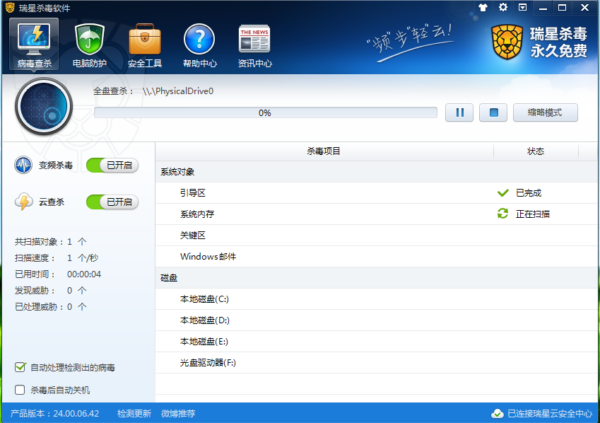Click the green checkmark beside 已完成
Screen dimensions: 600x423
pyautogui.click(x=502, y=192)
